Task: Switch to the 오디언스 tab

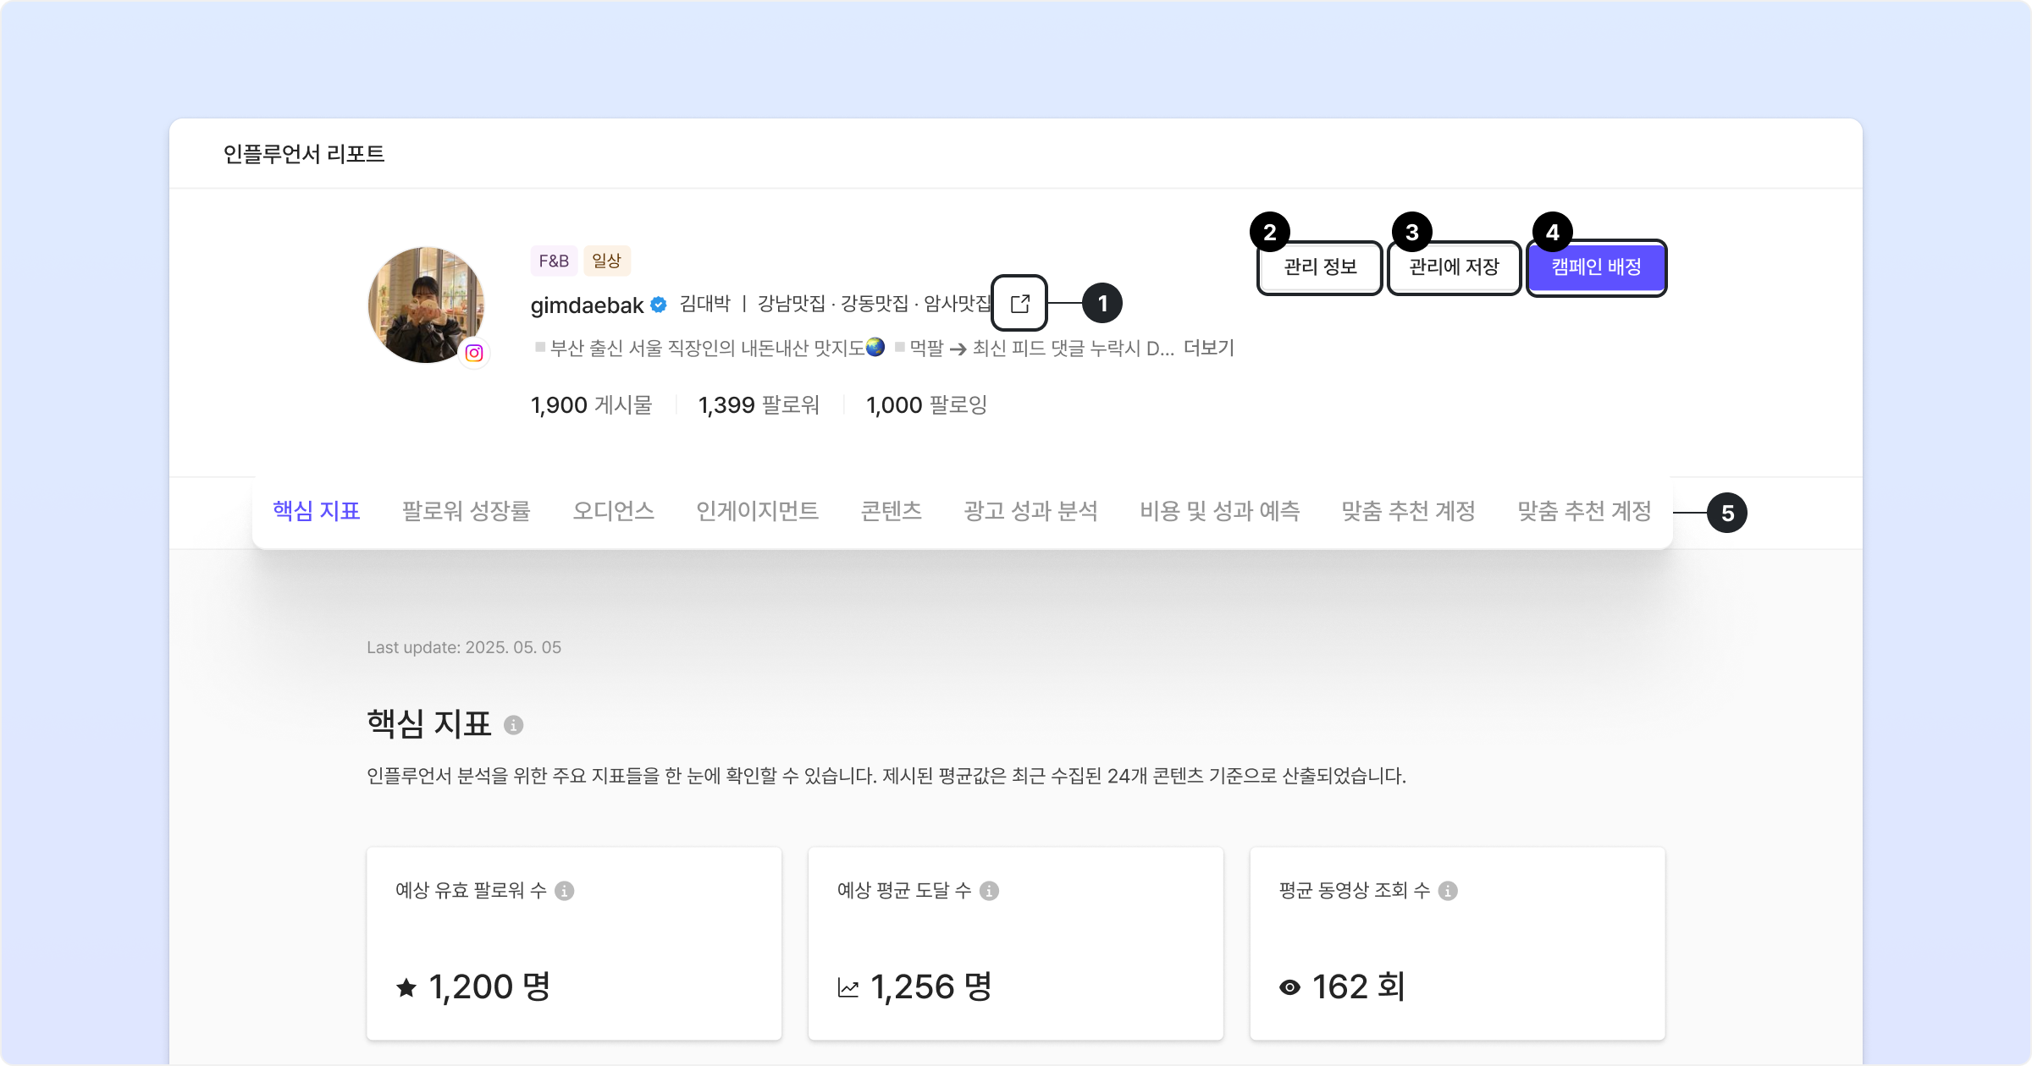Action: tap(613, 511)
